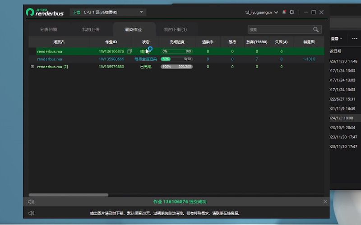Screen dimensions: 361x225
Task: Click the Renderbus logo icon
Action: (x=30, y=12)
